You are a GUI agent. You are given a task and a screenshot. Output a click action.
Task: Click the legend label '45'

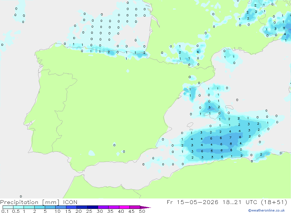[x=132, y=211]
